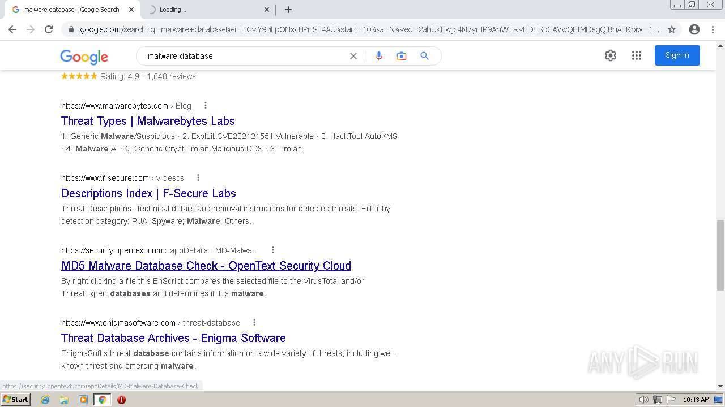Open Chrome three-dot menu
This screenshot has width=725, height=407.
point(713,29)
